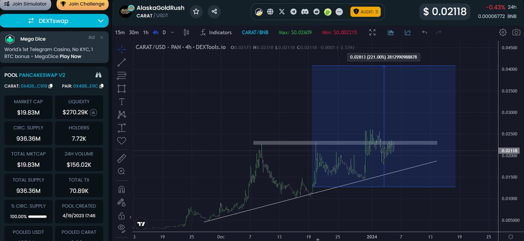
Task: Open the X (Twitter) social link
Action: click(282, 12)
